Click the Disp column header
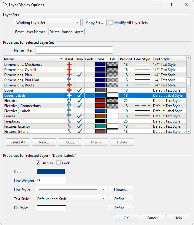 pos(79,59)
